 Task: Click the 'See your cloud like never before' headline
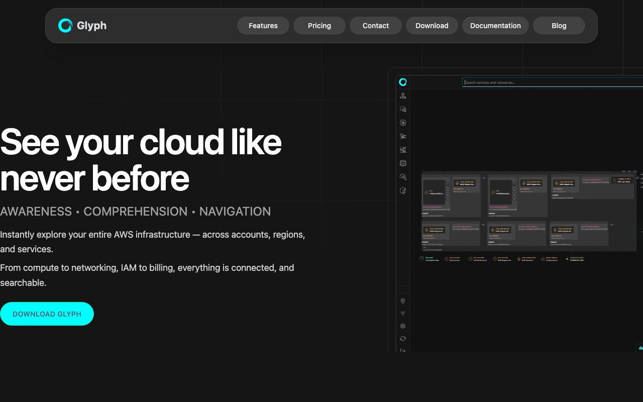[141, 160]
